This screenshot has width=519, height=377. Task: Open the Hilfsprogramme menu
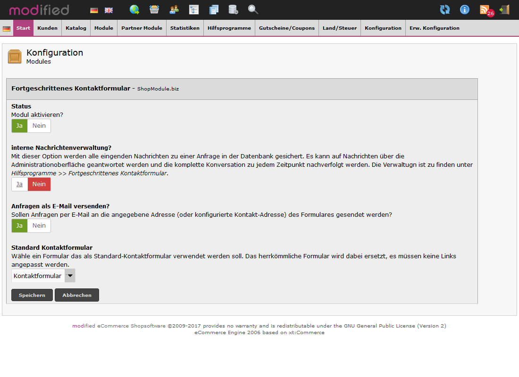229,28
